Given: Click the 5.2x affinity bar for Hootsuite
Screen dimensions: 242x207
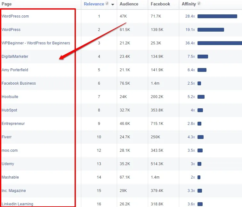Looking at the screenshot, I should point(201,97).
